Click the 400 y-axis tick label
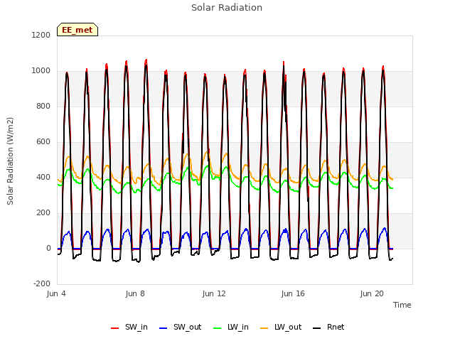This screenshot has width=455, height=341. click(x=43, y=177)
